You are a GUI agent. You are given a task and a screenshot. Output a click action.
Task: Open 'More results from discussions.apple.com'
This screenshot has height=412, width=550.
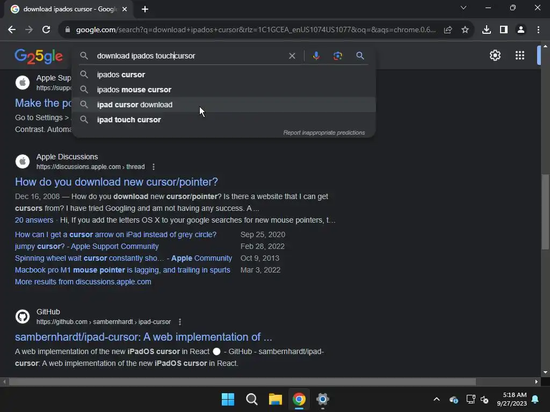pos(83,282)
